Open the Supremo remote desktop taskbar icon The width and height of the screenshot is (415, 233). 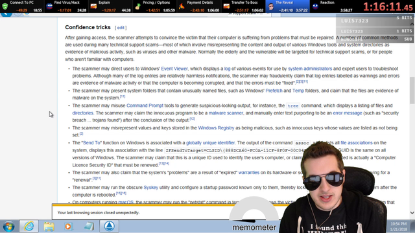click(x=109, y=226)
